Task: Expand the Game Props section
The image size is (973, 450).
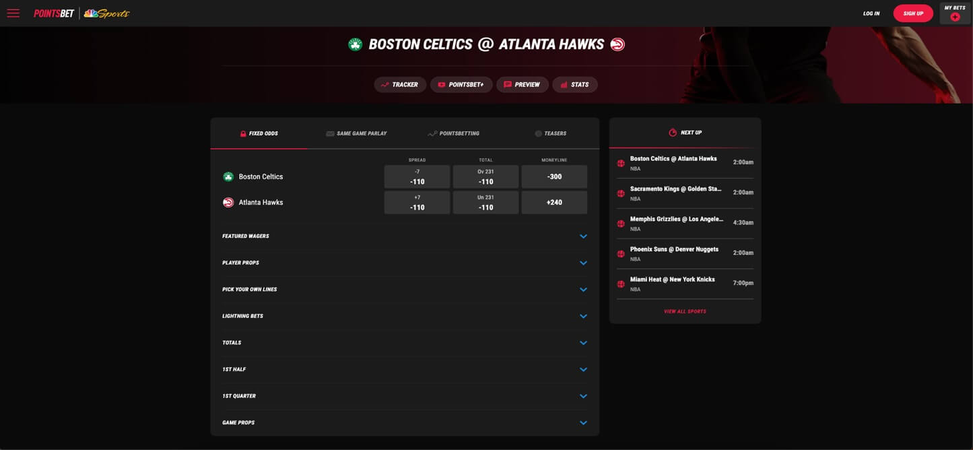Action: click(x=405, y=422)
